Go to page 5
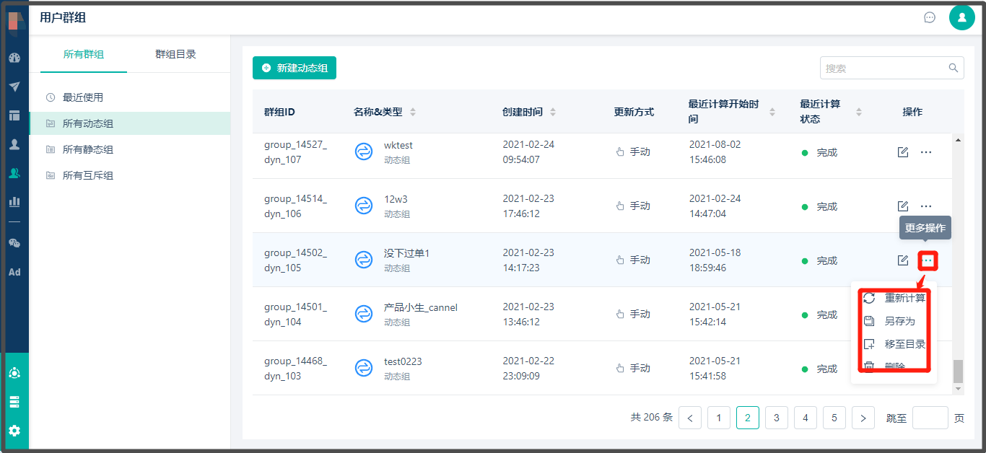Viewport: 986px width, 453px height. (x=834, y=418)
